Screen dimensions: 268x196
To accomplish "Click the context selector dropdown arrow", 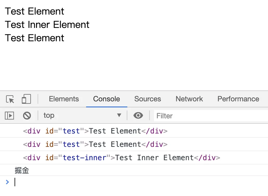I will tap(119, 116).
